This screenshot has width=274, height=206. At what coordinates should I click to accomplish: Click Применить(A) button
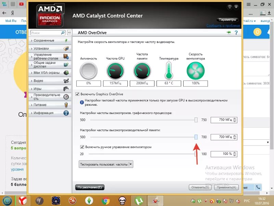click(226, 187)
